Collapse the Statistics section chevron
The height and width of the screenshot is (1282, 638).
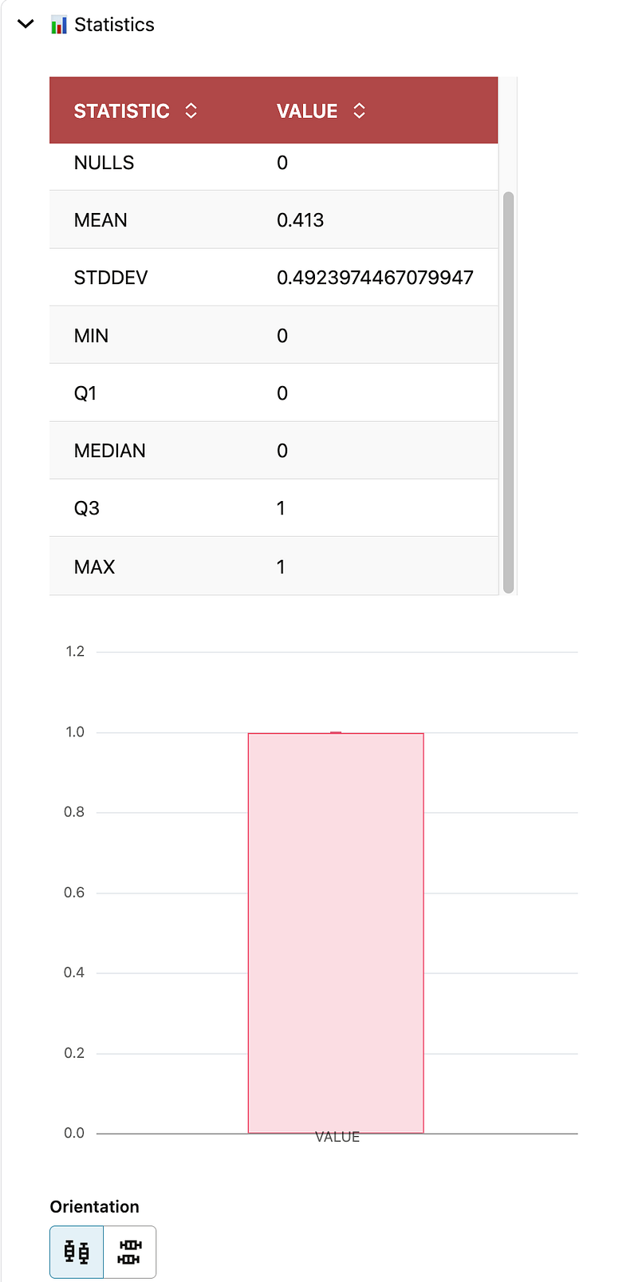pos(26,24)
